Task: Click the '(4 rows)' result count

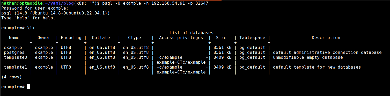Action: point(12,77)
